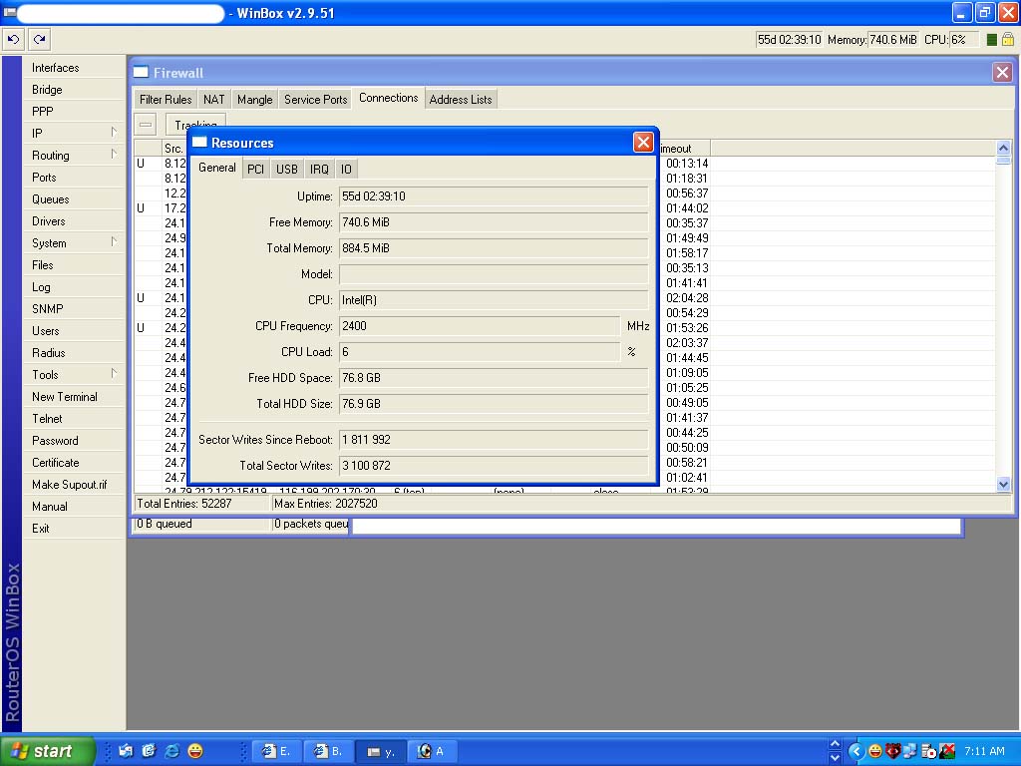Click the second quick launch icon
1021x766 pixels.
[150, 751]
